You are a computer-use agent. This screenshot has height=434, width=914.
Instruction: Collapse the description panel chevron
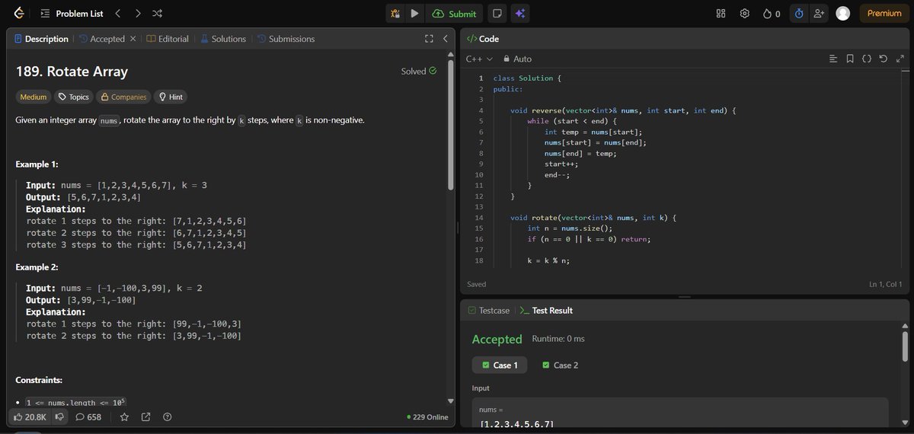[446, 39]
